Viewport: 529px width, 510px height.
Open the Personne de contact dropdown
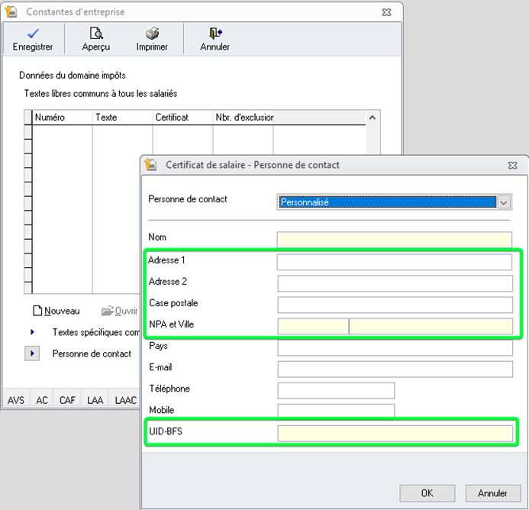503,202
